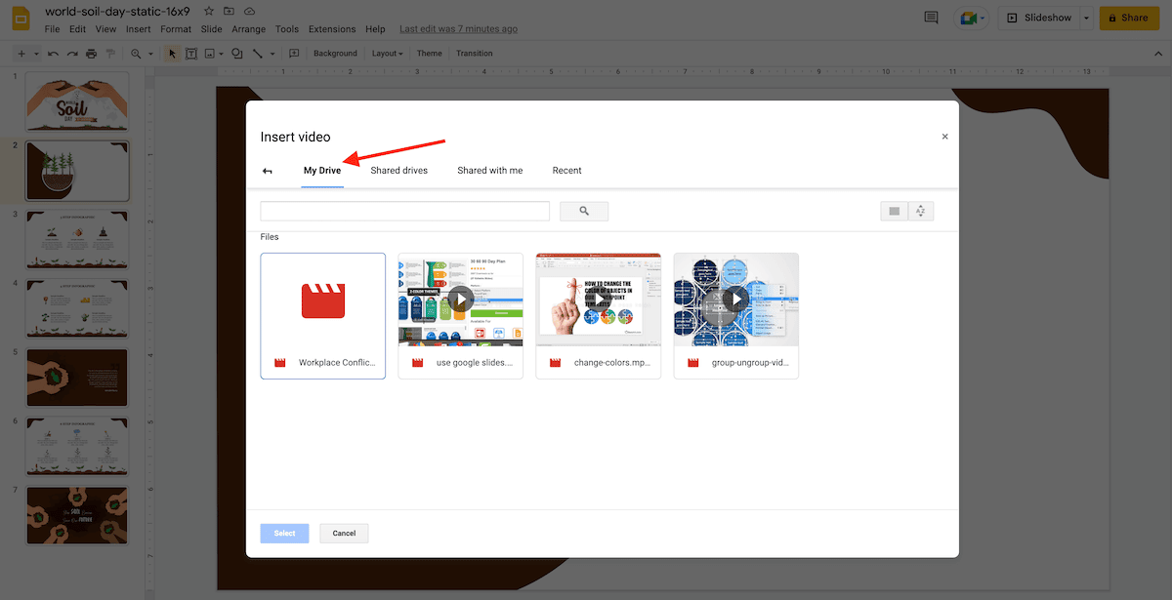
Task: Click the Background button
Action: tap(336, 54)
